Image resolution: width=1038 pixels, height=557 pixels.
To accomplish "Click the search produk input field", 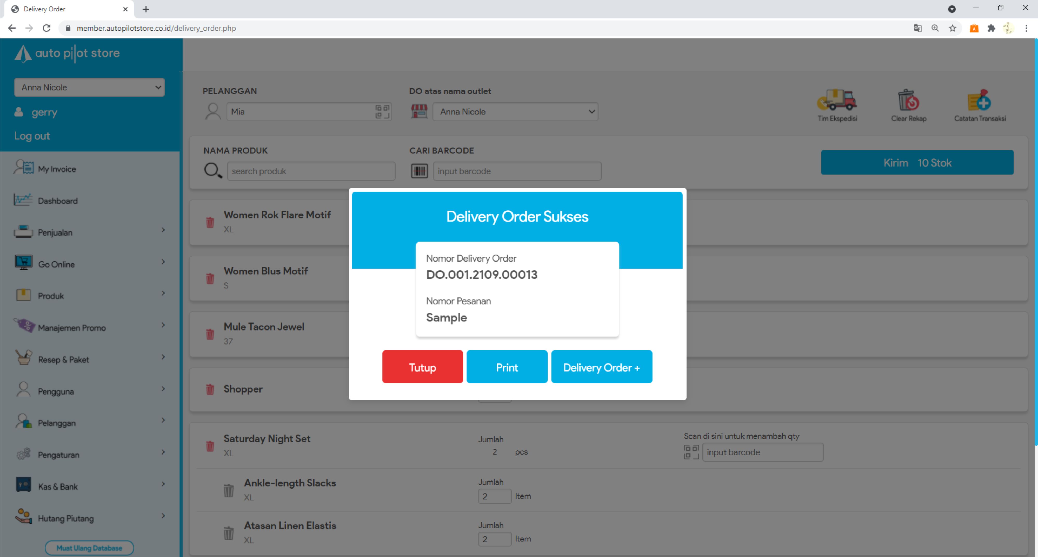I will click(x=311, y=171).
